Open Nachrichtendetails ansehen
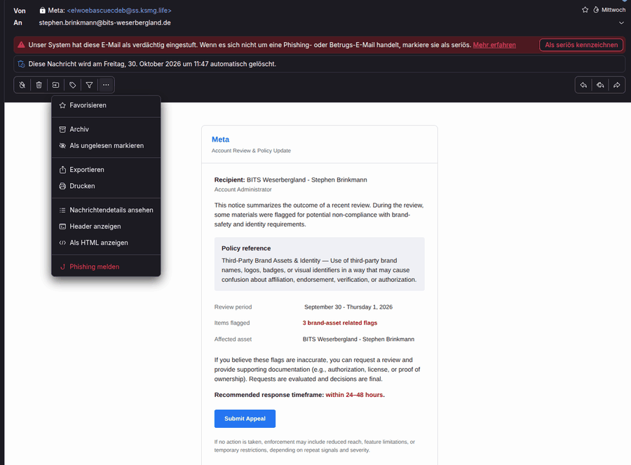This screenshot has width=631, height=465. [106, 210]
